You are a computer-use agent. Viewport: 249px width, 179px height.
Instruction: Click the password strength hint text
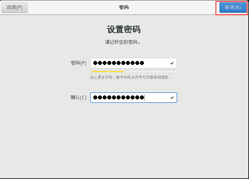131,77
